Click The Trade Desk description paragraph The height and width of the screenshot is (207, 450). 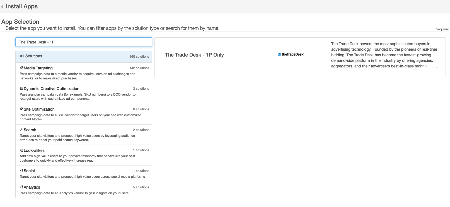[384, 55]
